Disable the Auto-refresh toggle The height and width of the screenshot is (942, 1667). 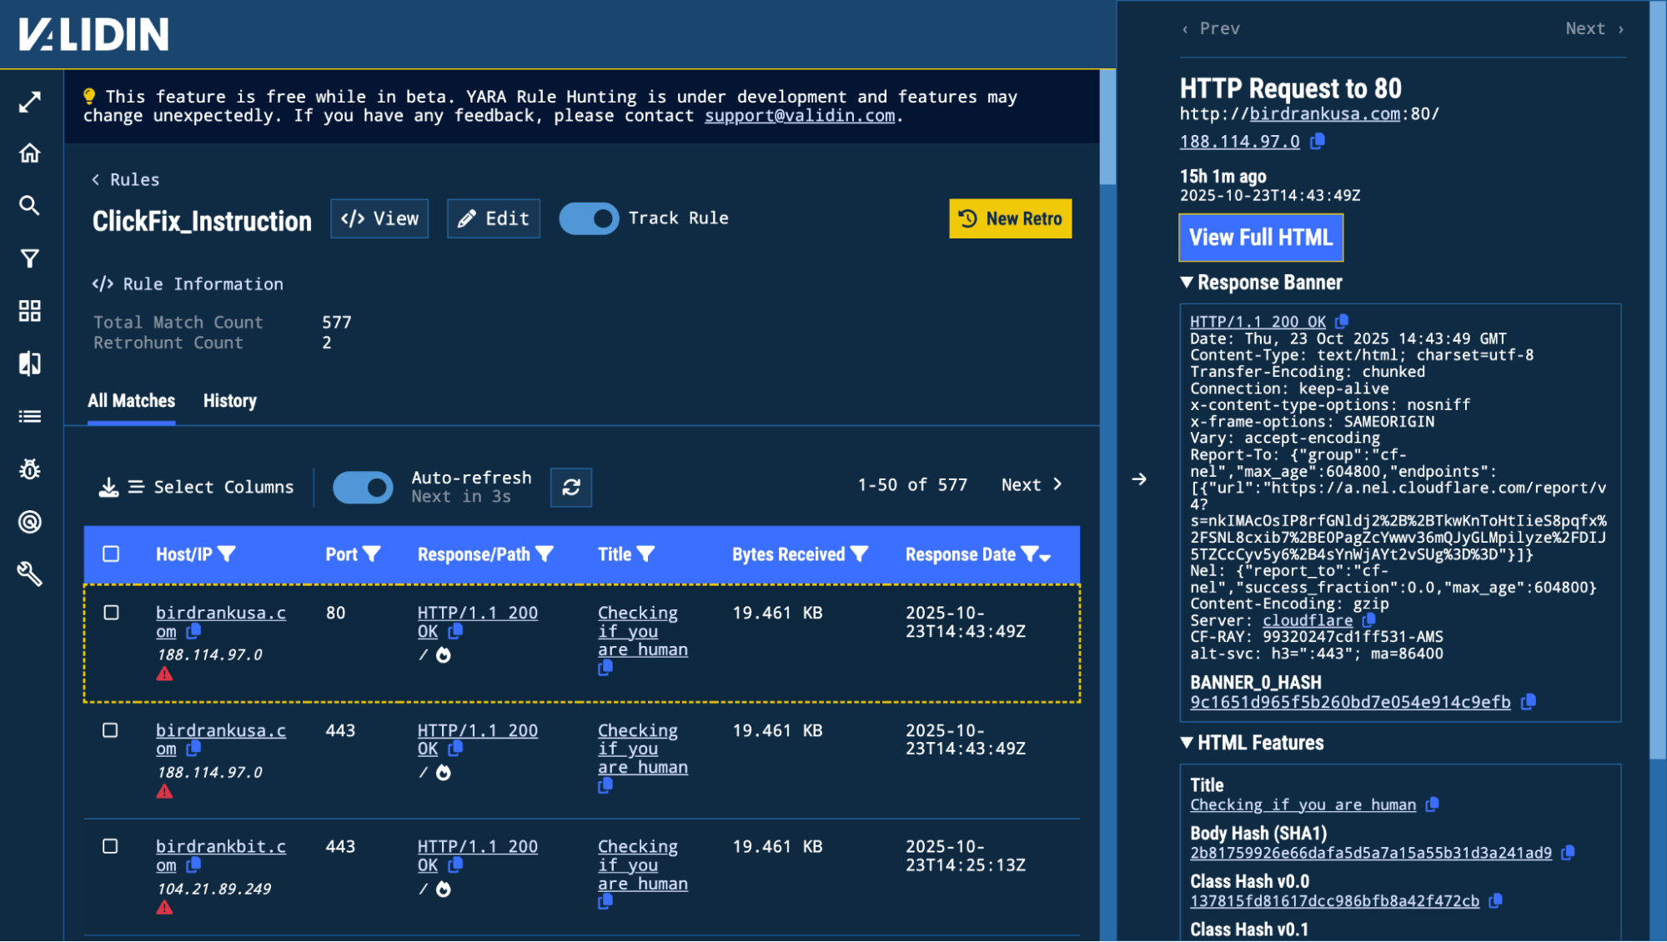click(x=363, y=488)
